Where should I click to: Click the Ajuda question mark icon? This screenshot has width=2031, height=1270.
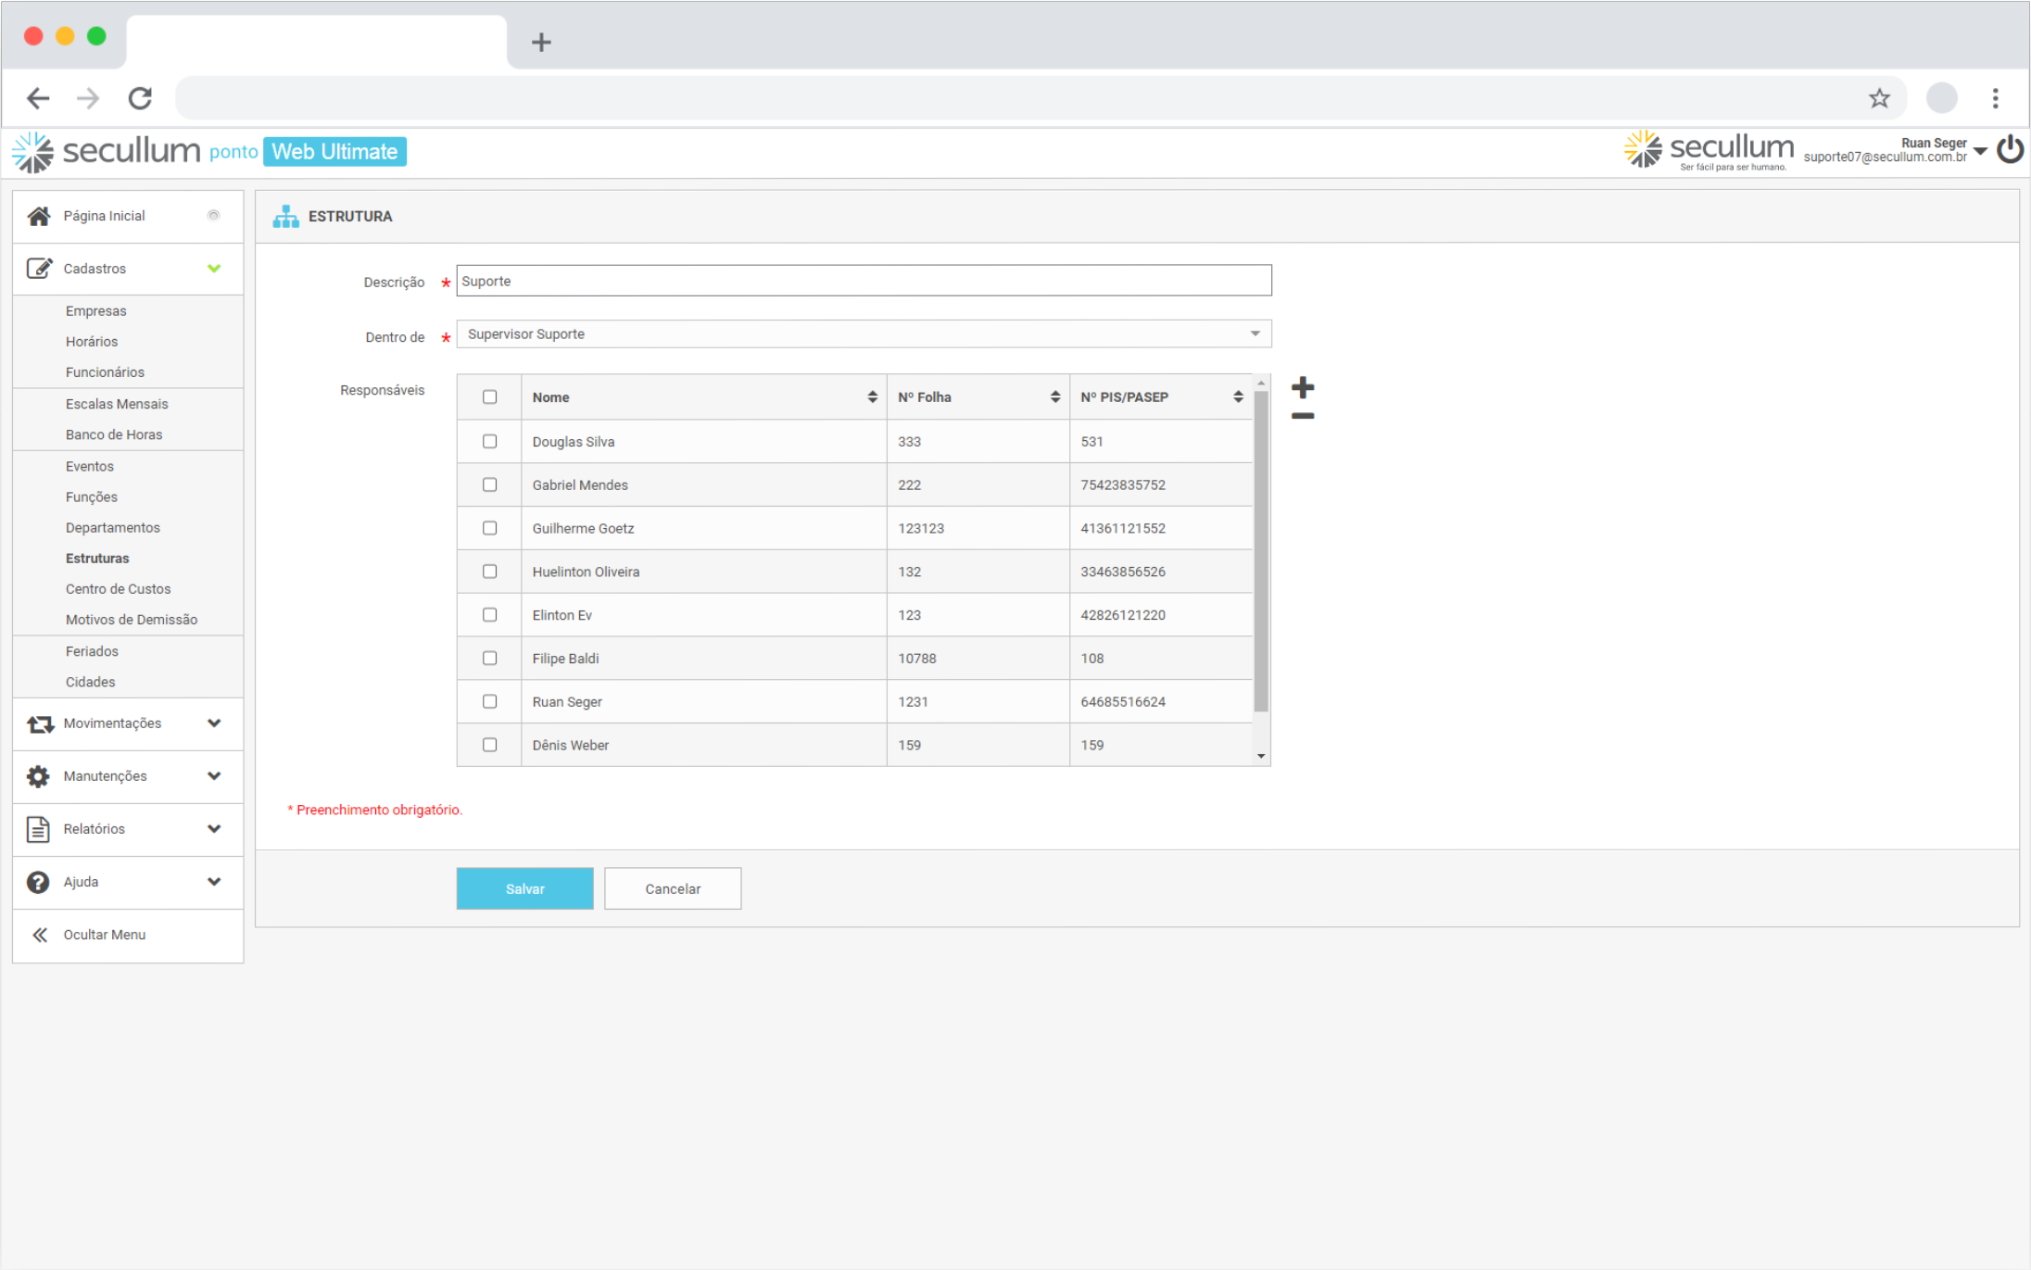tap(38, 882)
